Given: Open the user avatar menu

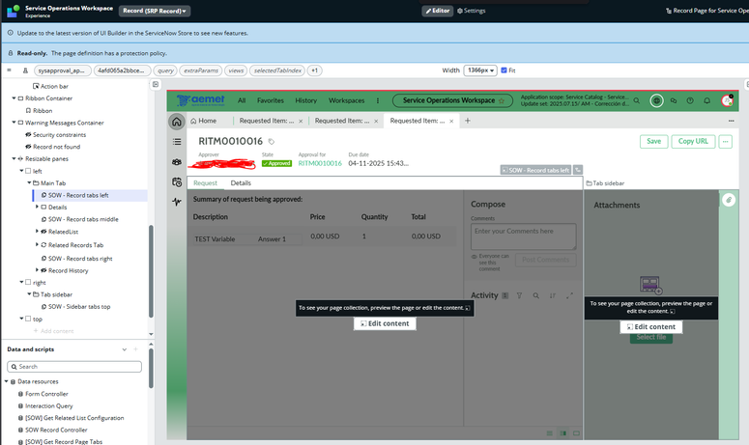Looking at the screenshot, I should pos(727,100).
